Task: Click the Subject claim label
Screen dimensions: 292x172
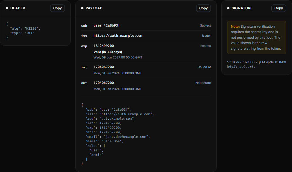Action: pos(205,25)
